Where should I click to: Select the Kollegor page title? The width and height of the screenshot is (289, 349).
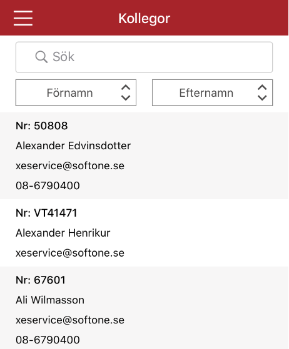pos(144,19)
